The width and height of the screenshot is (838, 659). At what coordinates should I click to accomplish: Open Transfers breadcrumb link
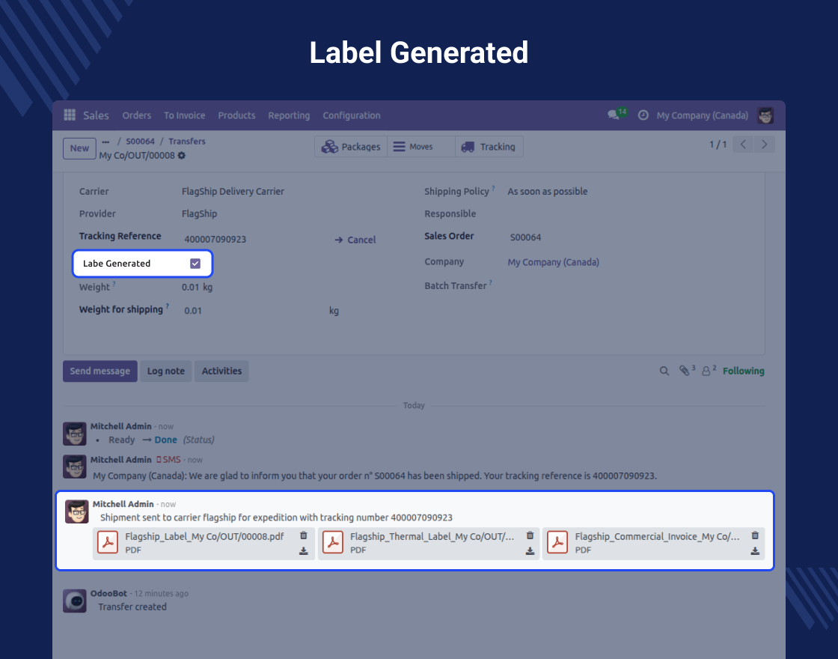tap(187, 142)
